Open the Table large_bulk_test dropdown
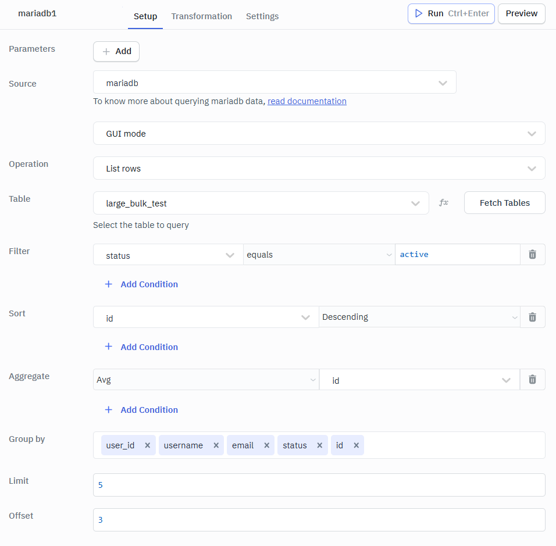Viewport: 556px width, 546px height. [261, 203]
